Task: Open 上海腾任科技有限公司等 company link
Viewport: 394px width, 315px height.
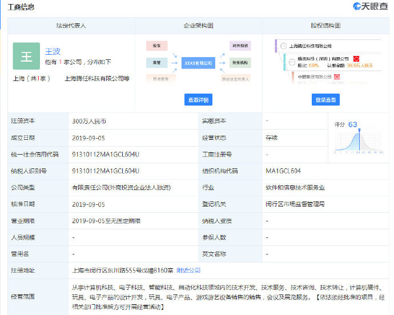Action: 97,79
